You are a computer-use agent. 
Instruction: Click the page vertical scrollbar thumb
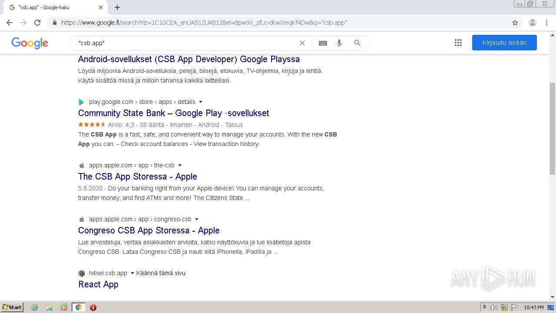pos(553,128)
